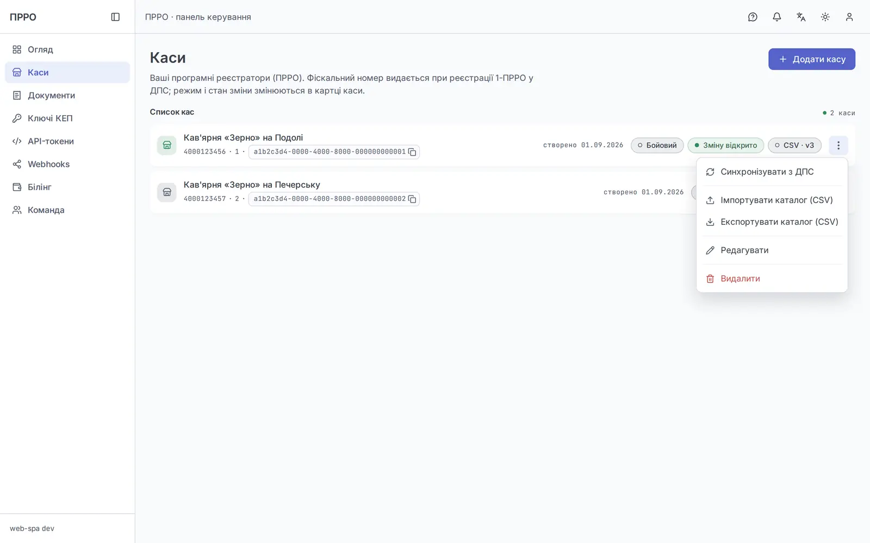Open API-токени section
Viewport: 870px width, 543px height.
[x=67, y=141]
